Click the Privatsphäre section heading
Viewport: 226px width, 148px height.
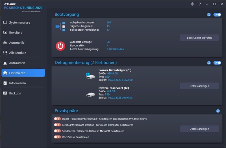tap(66, 111)
